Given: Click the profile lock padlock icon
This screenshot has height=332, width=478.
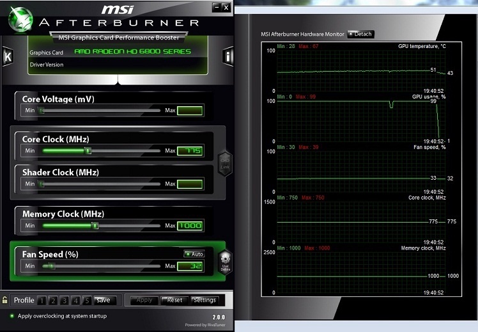Looking at the screenshot, I should (4, 300).
